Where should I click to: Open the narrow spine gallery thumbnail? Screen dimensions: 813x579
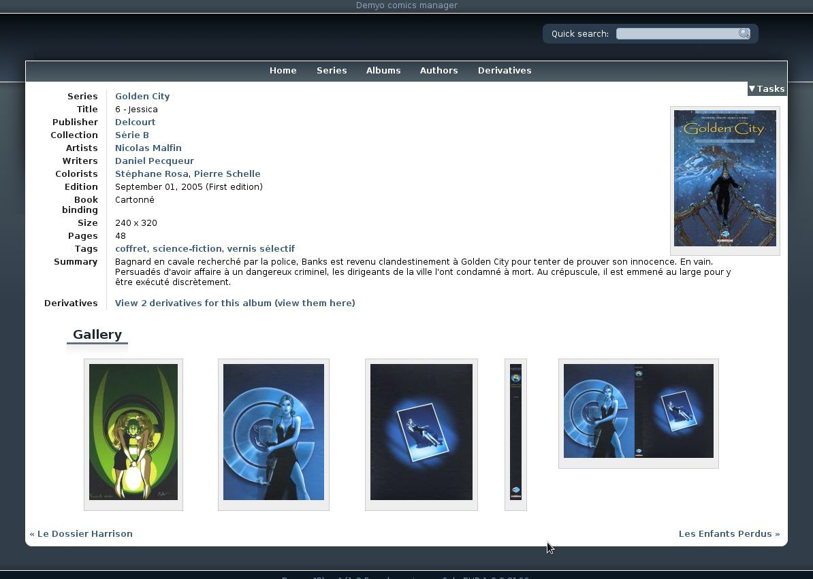click(516, 432)
